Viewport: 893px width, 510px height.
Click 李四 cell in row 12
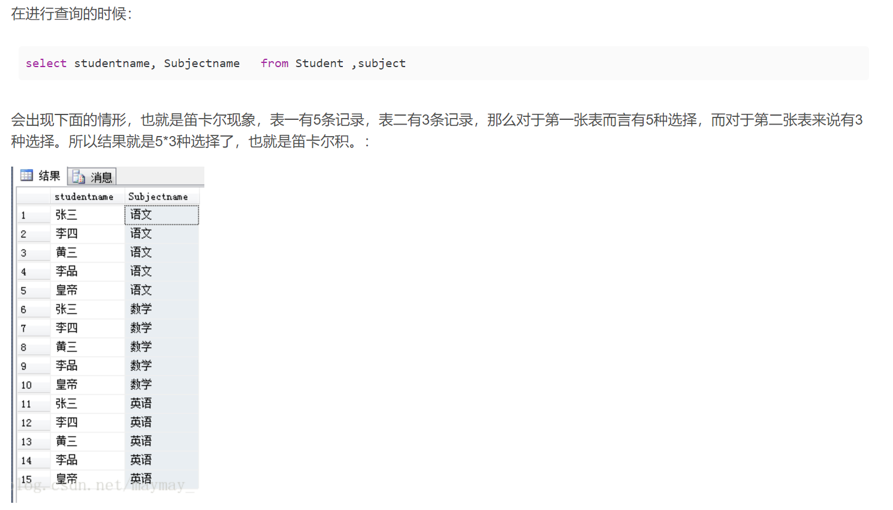87,423
